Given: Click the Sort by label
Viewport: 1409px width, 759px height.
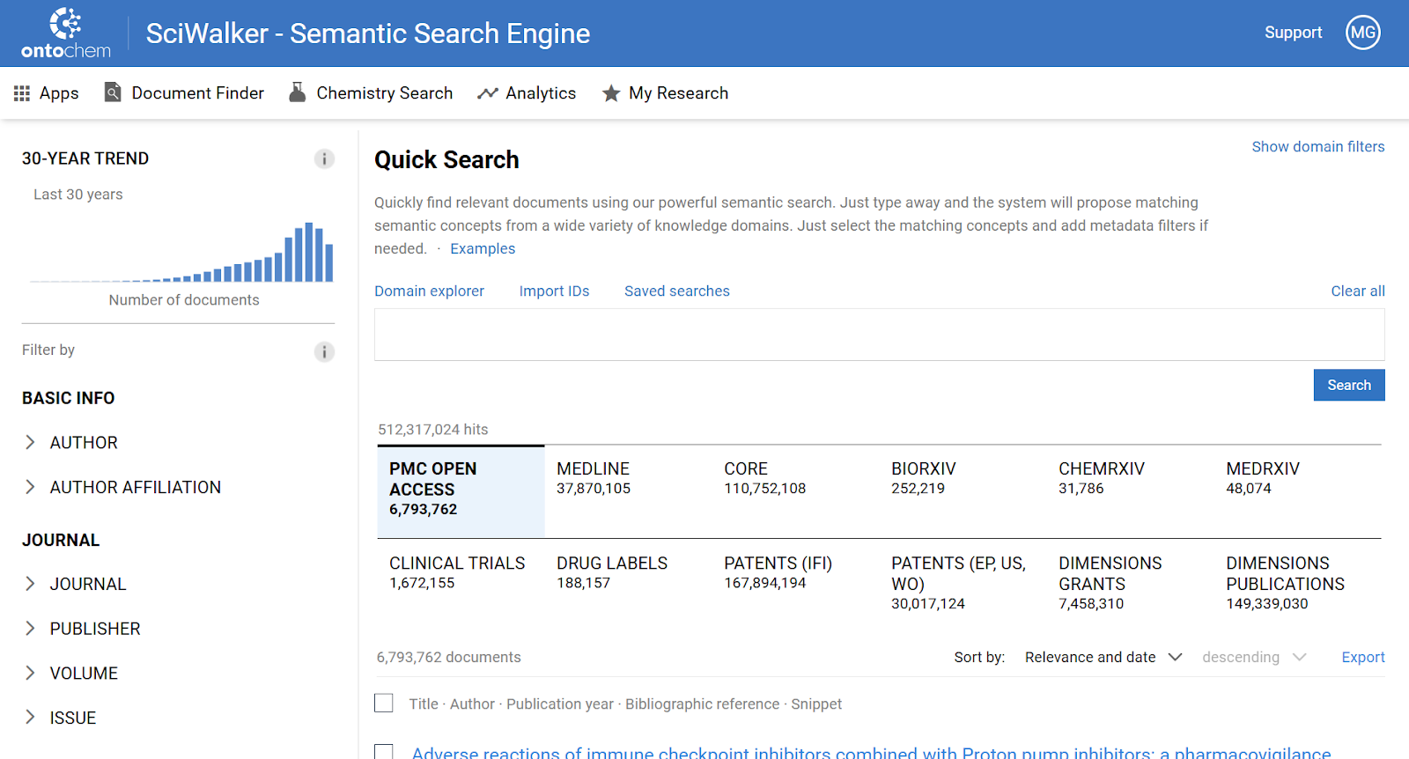Looking at the screenshot, I should tap(979, 657).
